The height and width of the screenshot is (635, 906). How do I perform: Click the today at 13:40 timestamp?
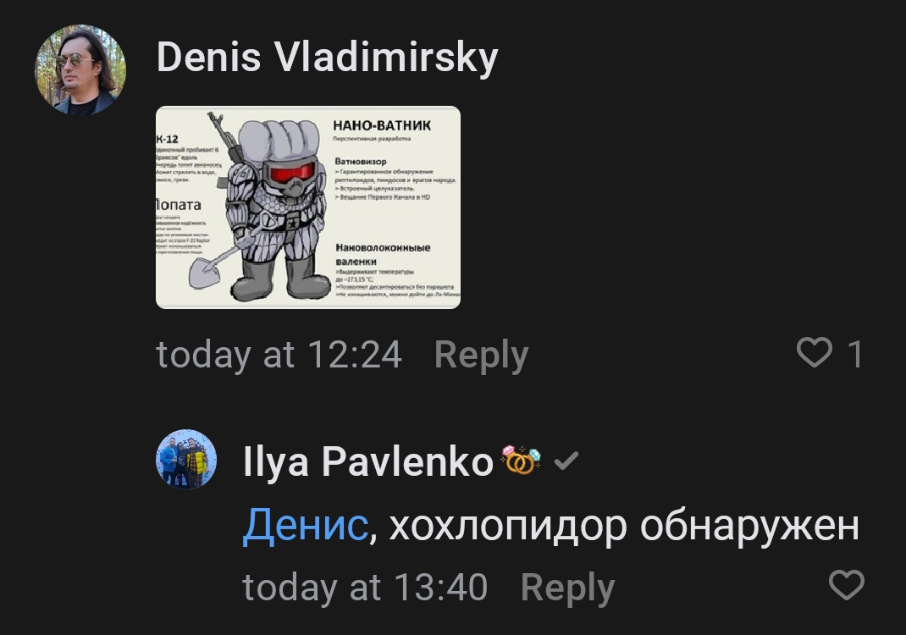(365, 588)
